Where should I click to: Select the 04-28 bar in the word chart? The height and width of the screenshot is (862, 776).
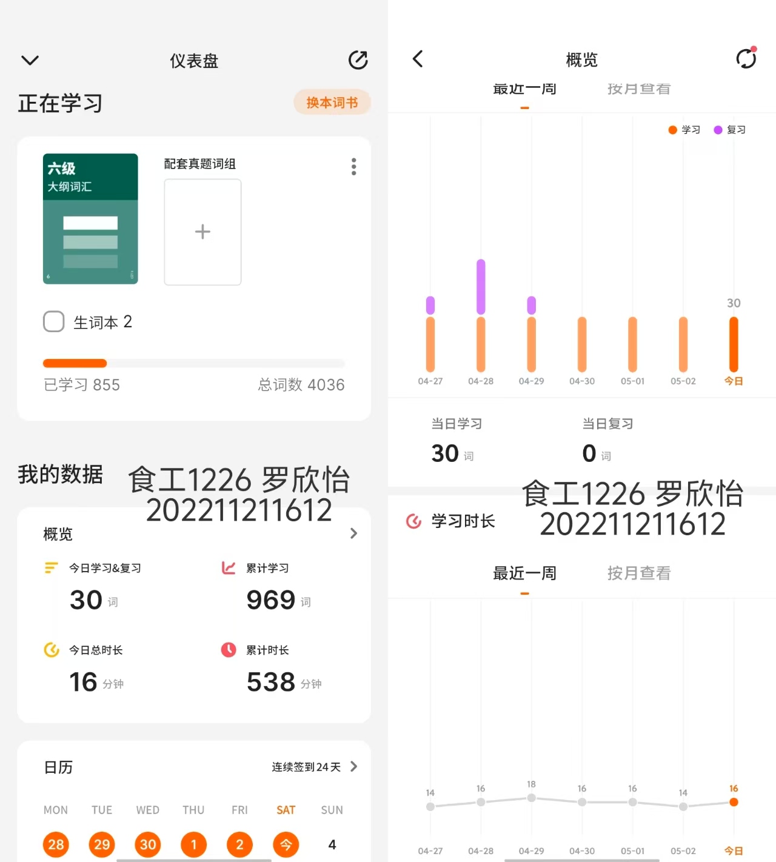(x=481, y=315)
